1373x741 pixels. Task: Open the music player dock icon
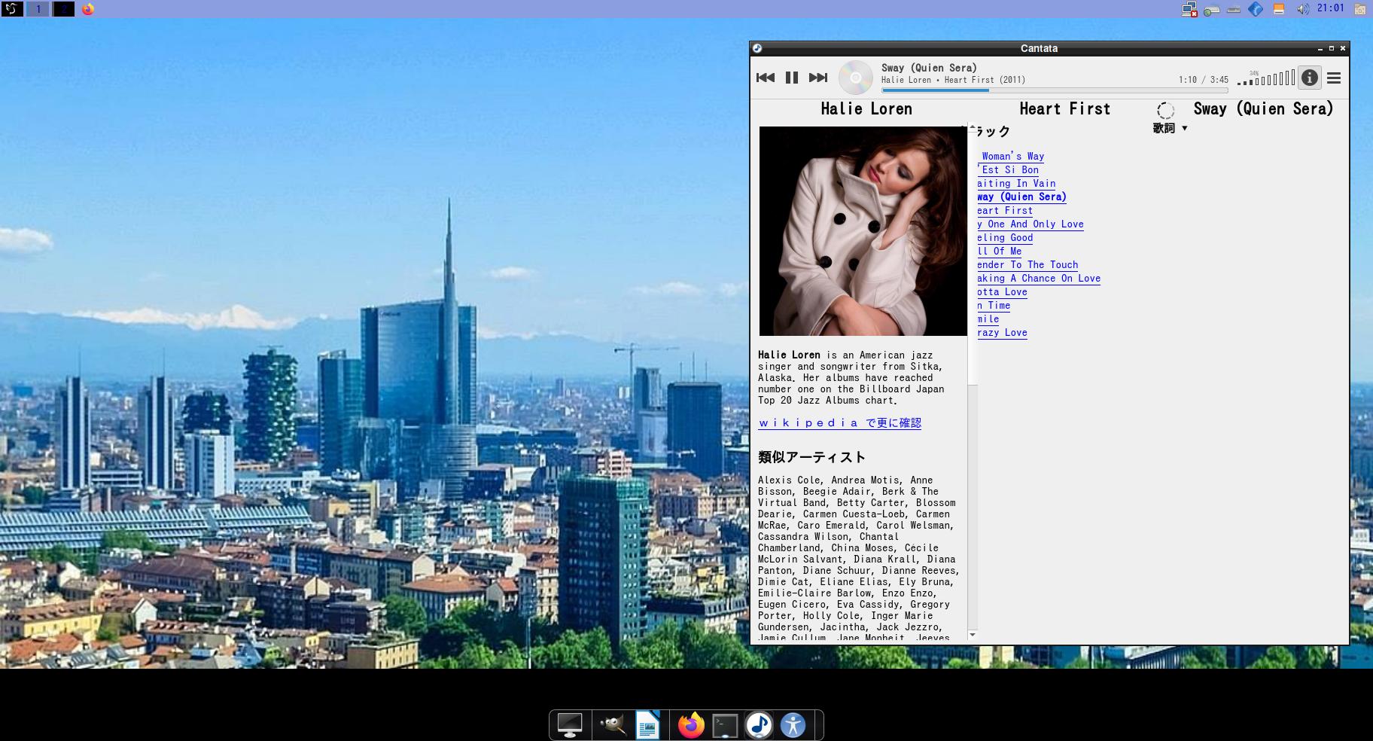[x=759, y=725]
